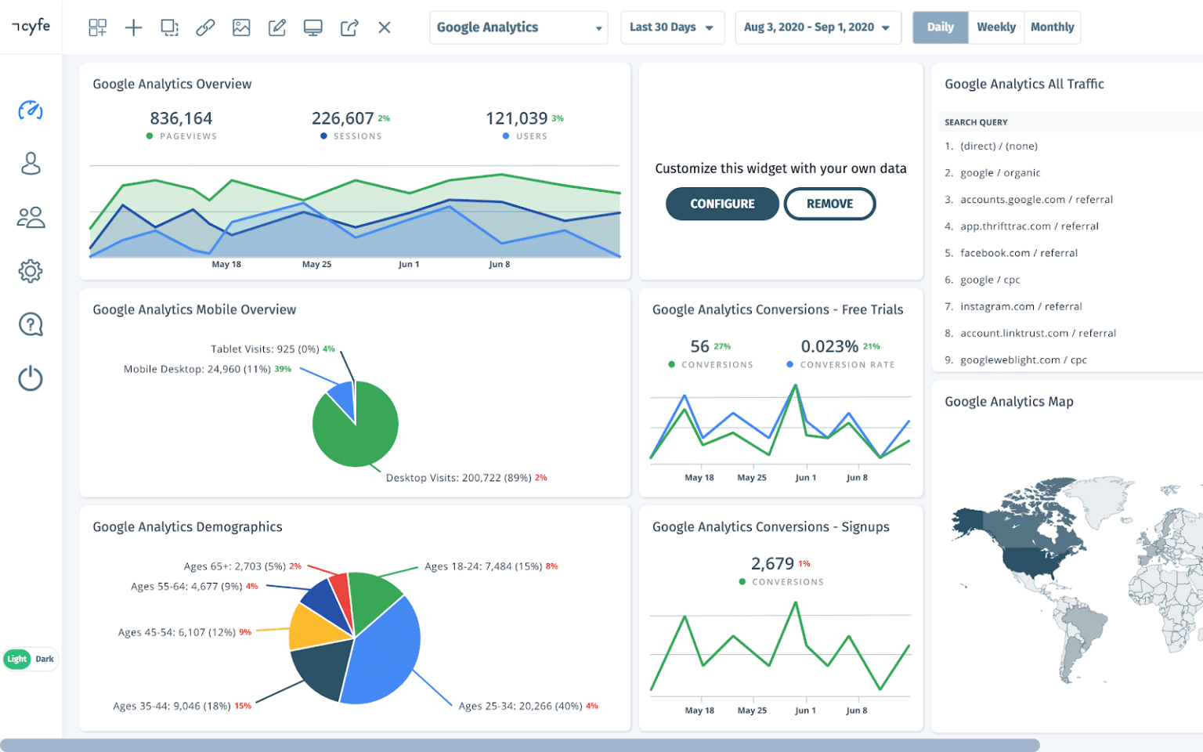
Task: Open the dashboards gauge sidebar icon
Action: (31, 110)
